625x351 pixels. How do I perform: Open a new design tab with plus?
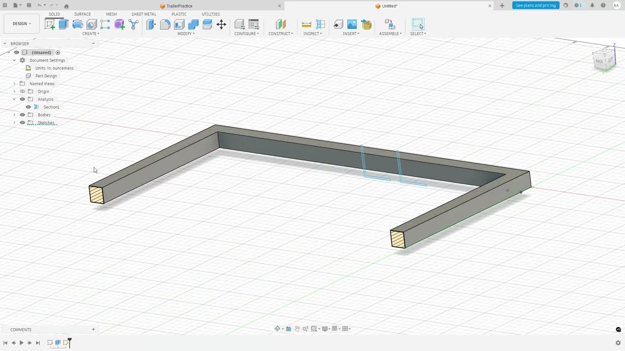pos(502,6)
